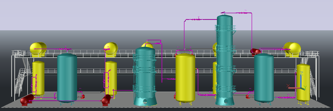Pick the small red valve near left teal tank
The height and width of the screenshot is (111, 333).
pos(83,96)
